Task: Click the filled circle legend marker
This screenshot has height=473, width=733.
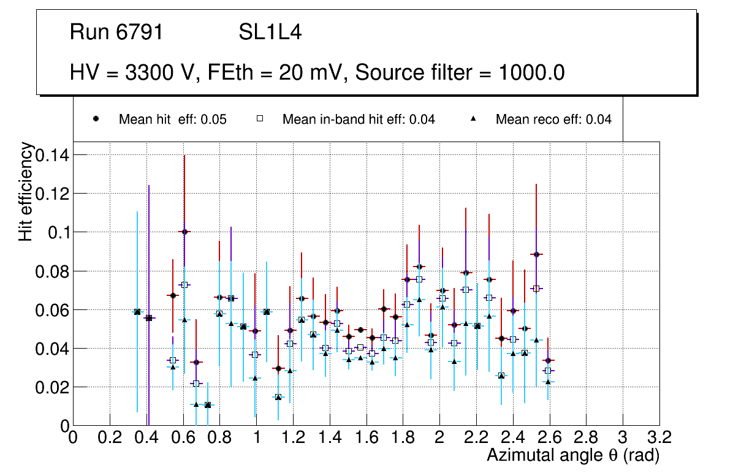Action: [96, 119]
